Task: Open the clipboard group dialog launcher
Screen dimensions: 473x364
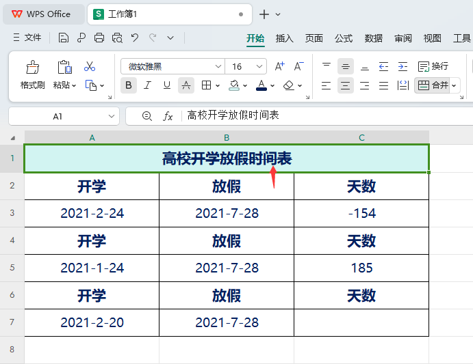Action: (x=110, y=97)
